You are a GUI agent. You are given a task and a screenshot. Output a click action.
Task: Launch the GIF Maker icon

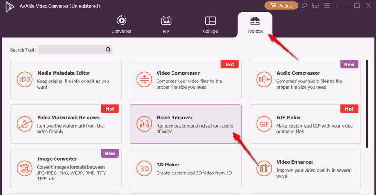pos(263,124)
